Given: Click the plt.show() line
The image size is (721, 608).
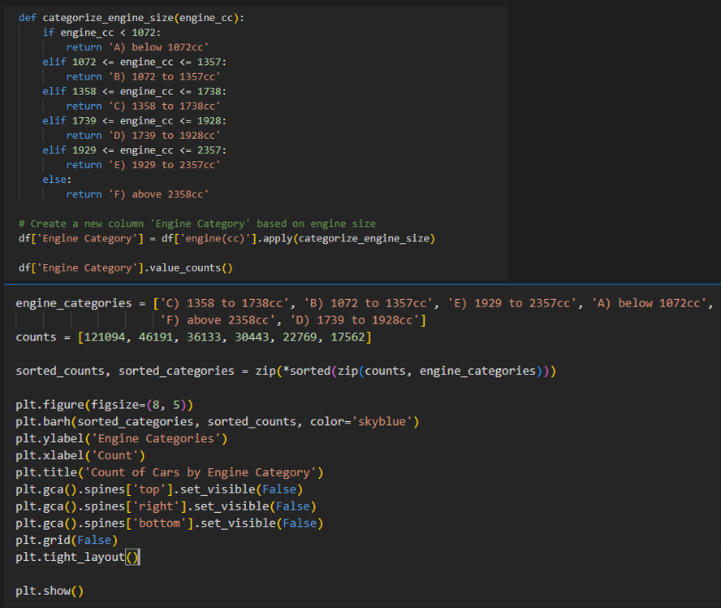Looking at the screenshot, I should coord(50,591).
